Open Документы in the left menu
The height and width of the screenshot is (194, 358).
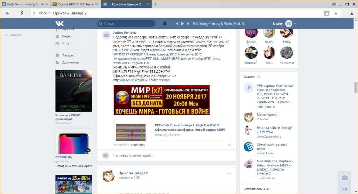71,62
